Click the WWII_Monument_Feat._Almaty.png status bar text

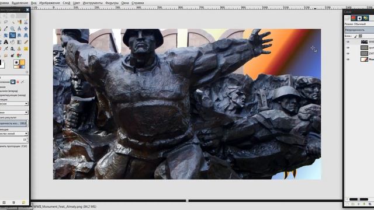coord(65,206)
